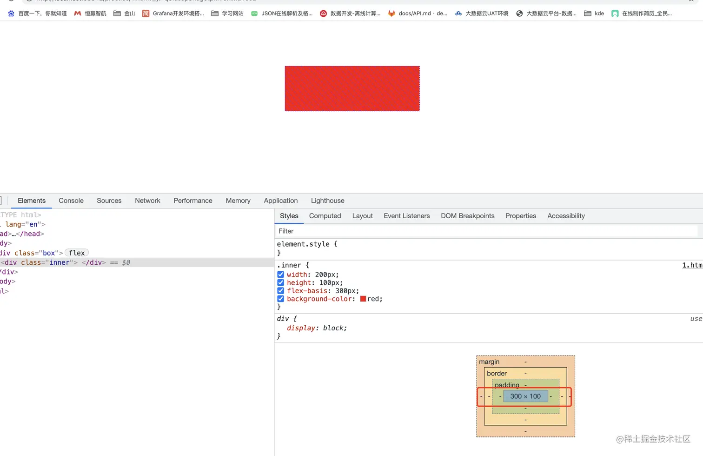
Task: Expand the collapsed head element row
Action: coord(22,234)
